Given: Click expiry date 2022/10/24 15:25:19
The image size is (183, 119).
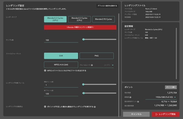Looking at the screenshot, I should pos(153,17).
